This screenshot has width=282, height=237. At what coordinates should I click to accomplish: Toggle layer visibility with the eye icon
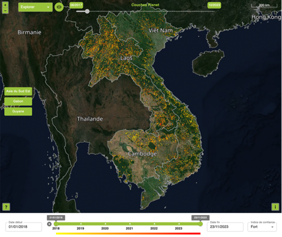(x=59, y=7)
